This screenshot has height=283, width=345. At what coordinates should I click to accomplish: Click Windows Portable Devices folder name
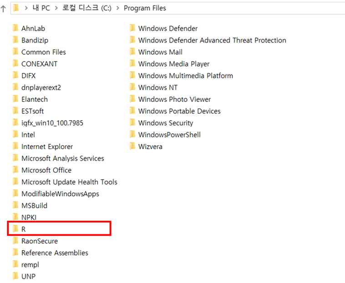179,111
